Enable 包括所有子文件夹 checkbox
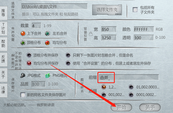 pos(135,10)
